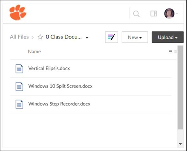Screen dimensions: 187x151
Task: Open Windows 10 Split Screen.docx file name
Action: 60,86
